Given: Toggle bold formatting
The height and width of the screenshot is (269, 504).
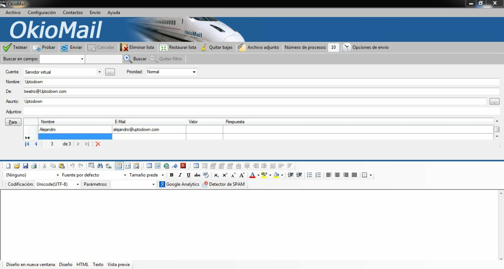Looking at the screenshot, I should click(172, 175).
